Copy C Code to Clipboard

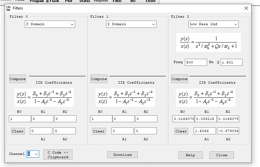click(58, 155)
